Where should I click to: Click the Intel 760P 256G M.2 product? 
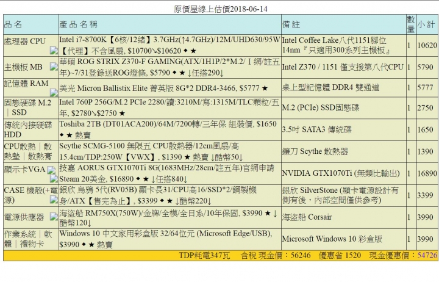click(x=169, y=107)
